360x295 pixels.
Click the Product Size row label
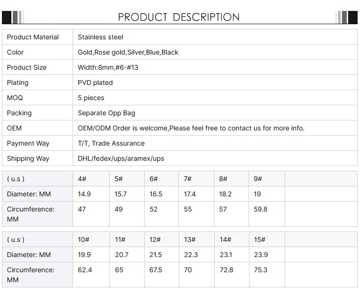tap(27, 67)
